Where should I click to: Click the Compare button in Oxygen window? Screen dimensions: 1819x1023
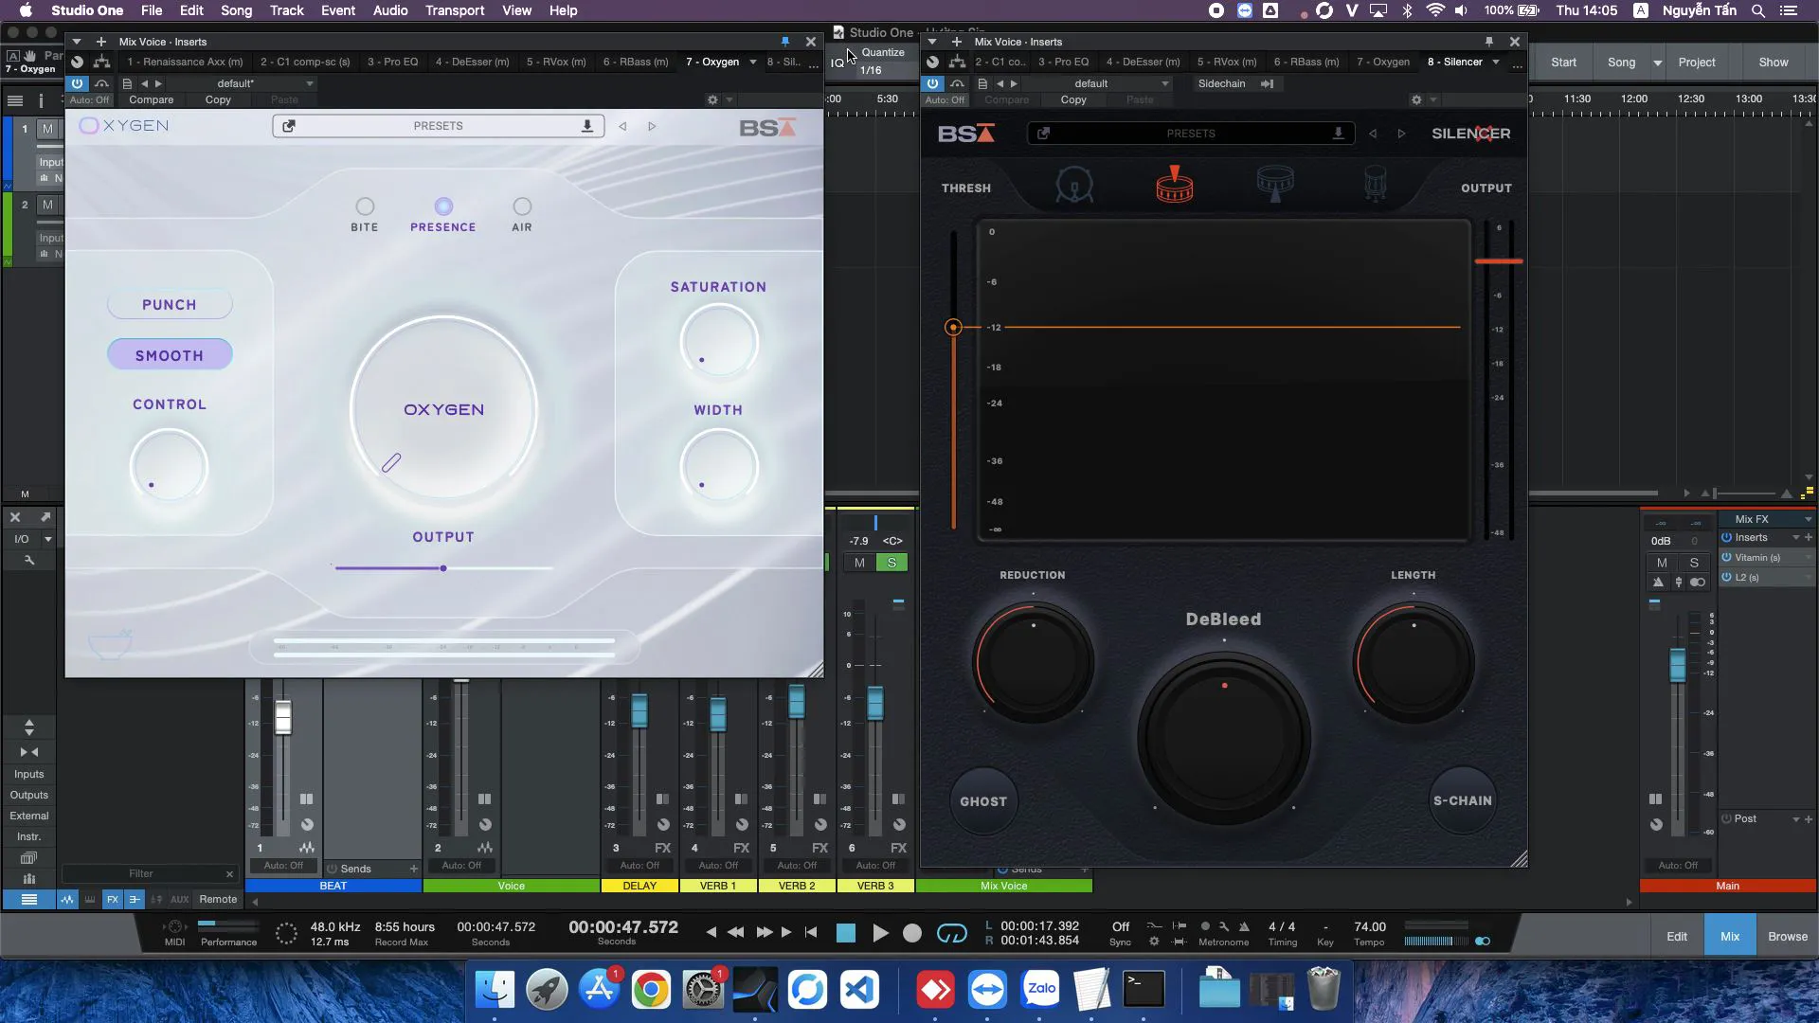[x=152, y=99]
